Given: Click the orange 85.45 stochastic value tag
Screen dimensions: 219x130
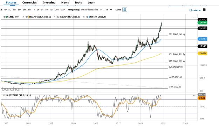Looking at the screenshot, I should point(202,98).
